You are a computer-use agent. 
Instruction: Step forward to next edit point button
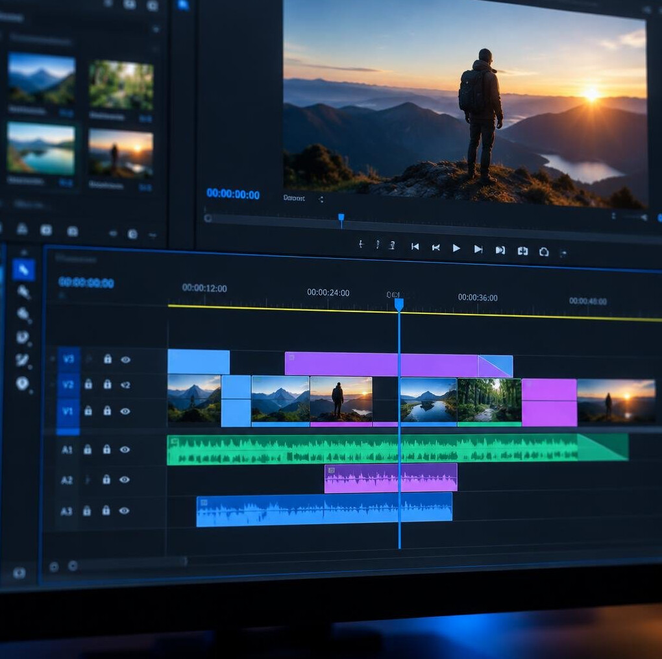click(x=478, y=249)
